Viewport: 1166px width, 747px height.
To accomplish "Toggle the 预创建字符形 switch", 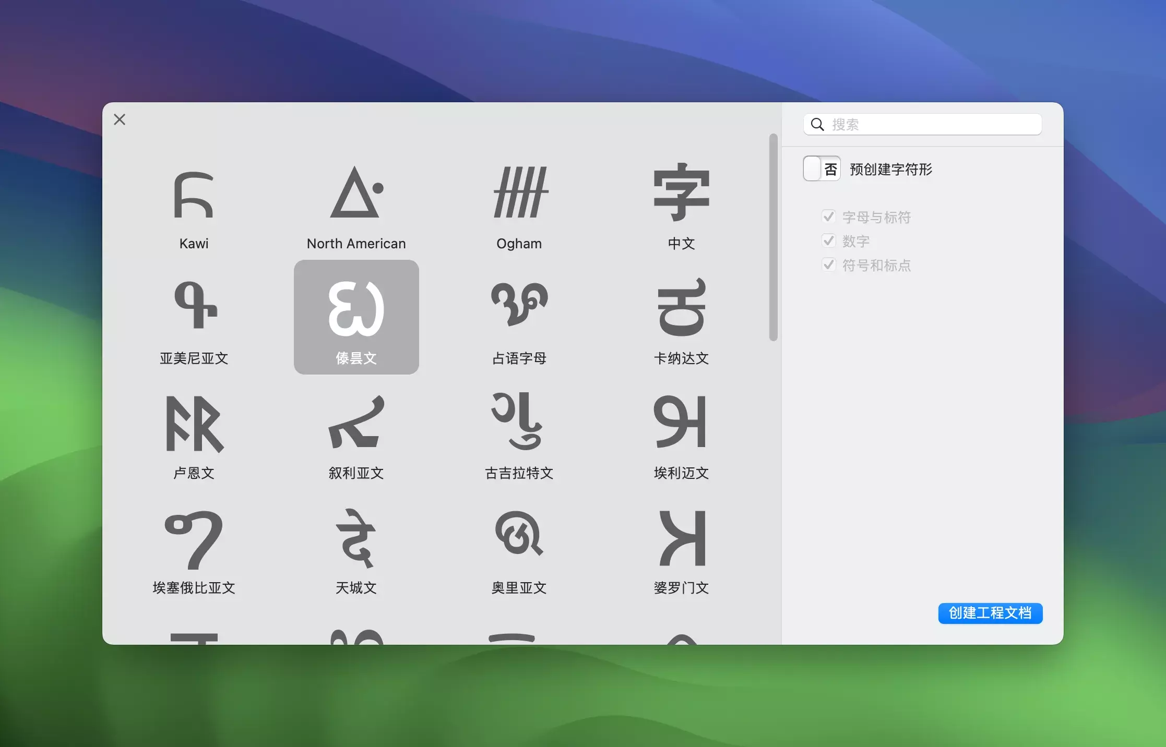I will pyautogui.click(x=822, y=168).
